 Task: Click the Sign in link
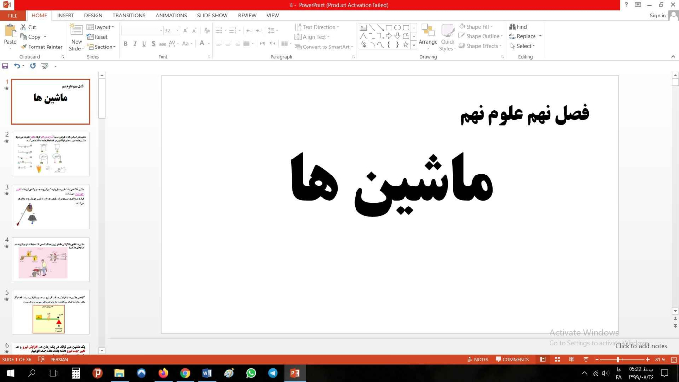[x=658, y=16]
